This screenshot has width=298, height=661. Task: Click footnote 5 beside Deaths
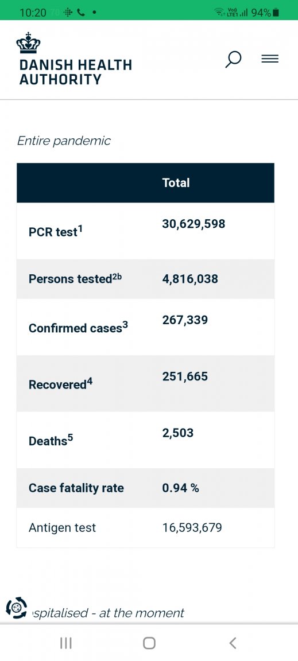[x=70, y=438]
